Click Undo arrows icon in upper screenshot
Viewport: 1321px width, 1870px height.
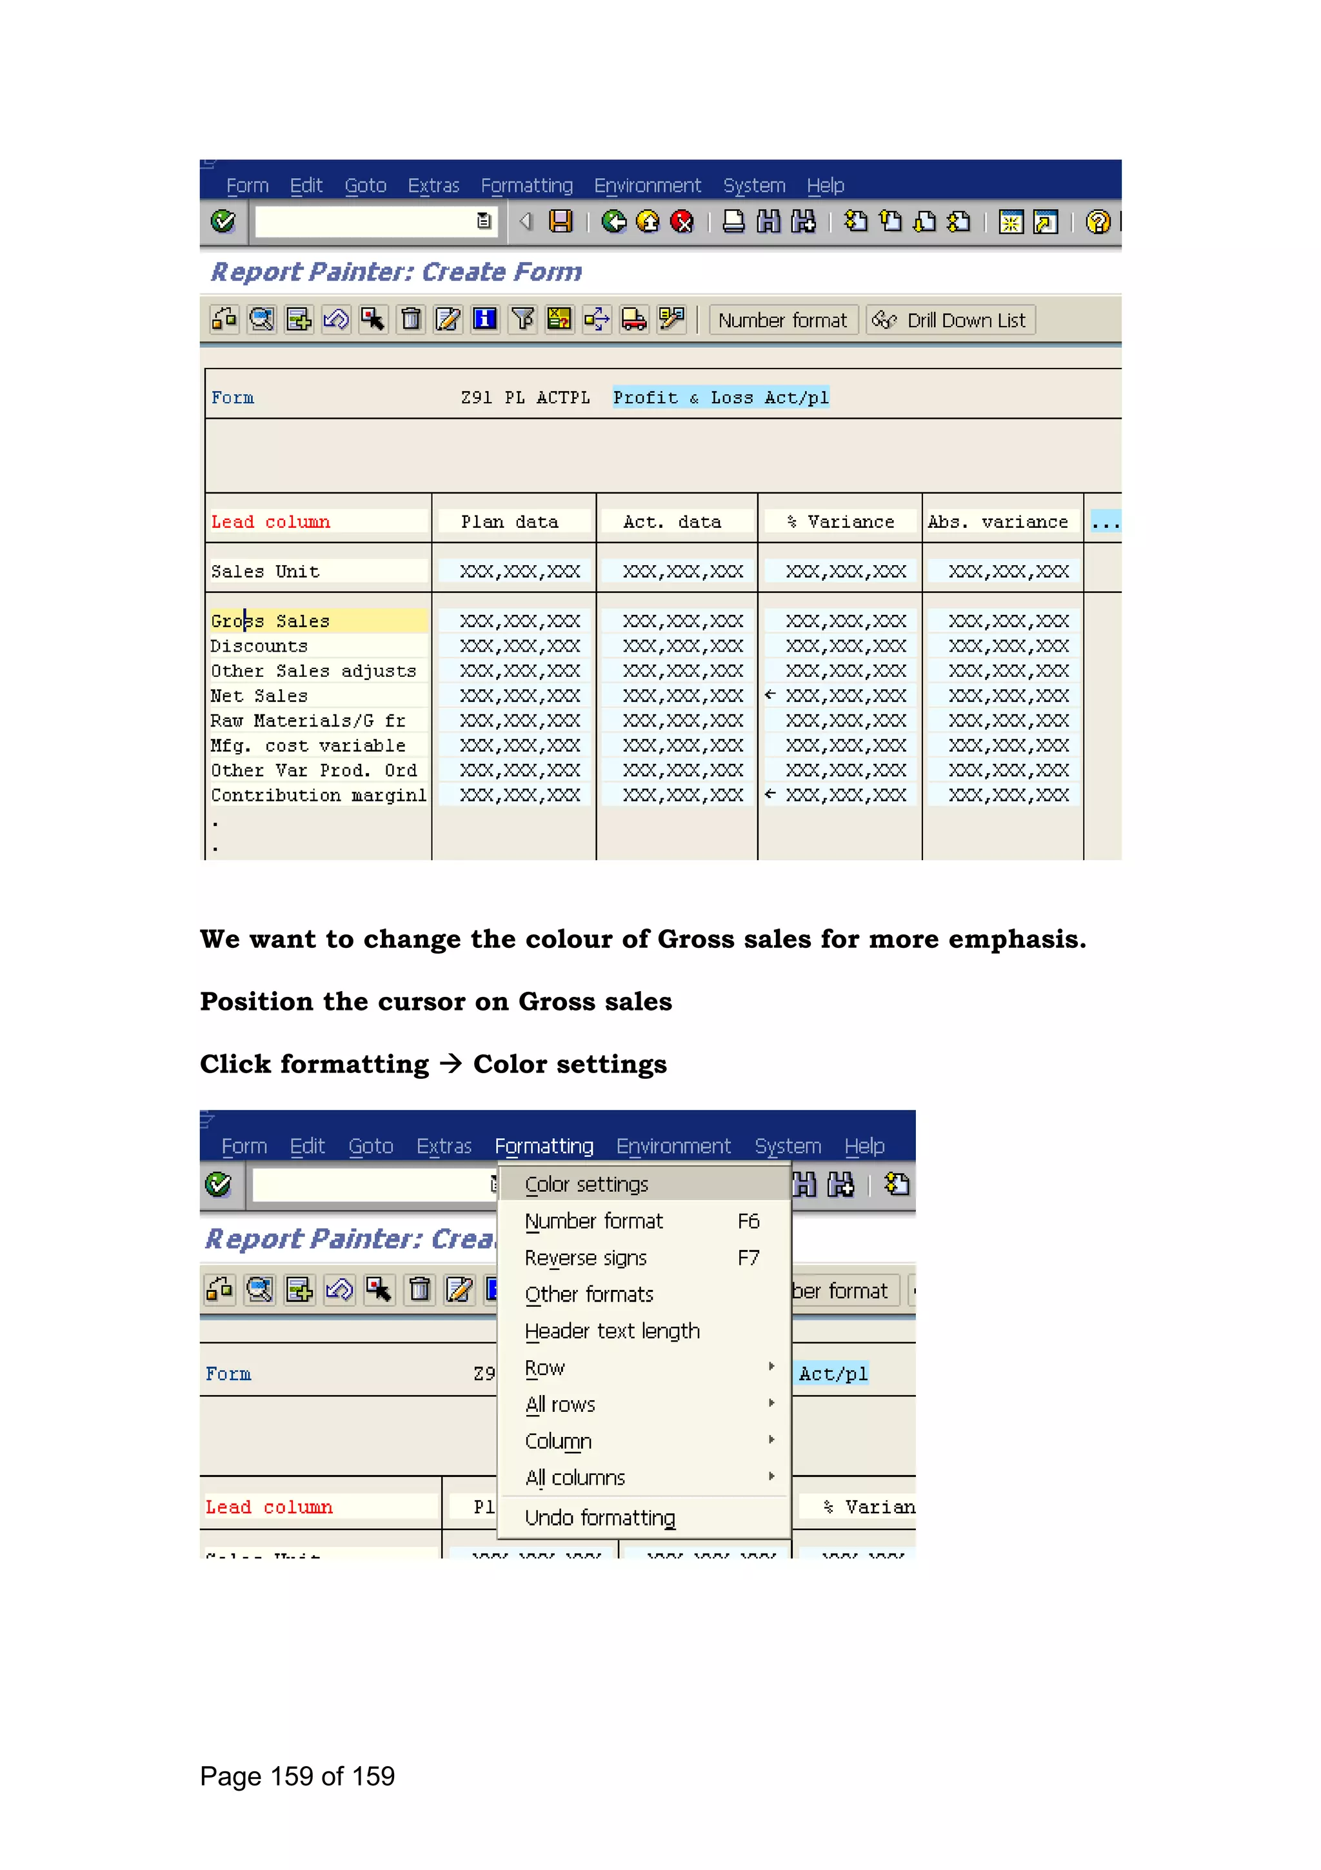coord(336,319)
